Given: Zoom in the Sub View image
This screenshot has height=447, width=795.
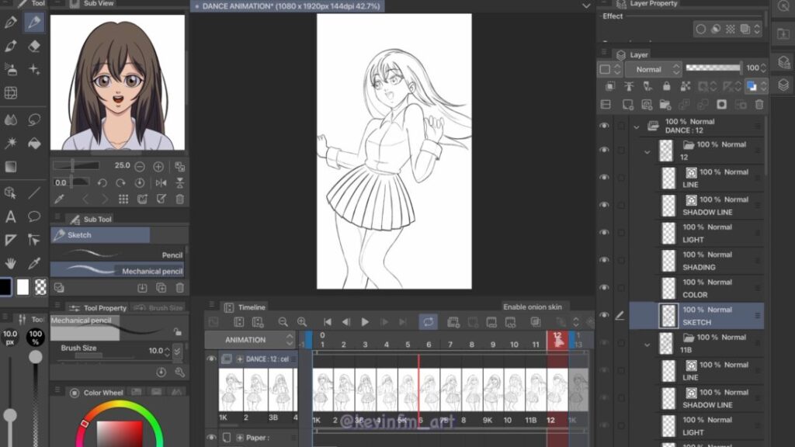Looking at the screenshot, I should pos(158,166).
